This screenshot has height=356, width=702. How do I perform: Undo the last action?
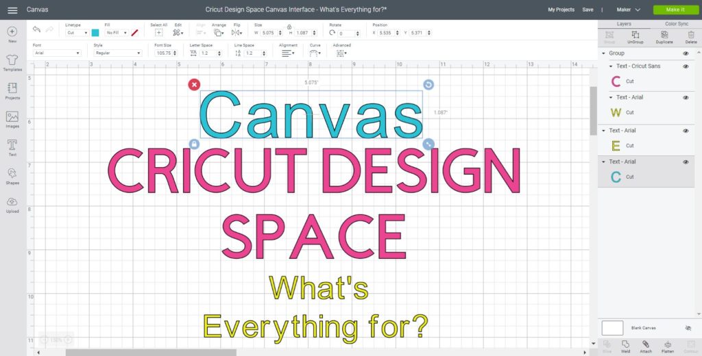37,29
